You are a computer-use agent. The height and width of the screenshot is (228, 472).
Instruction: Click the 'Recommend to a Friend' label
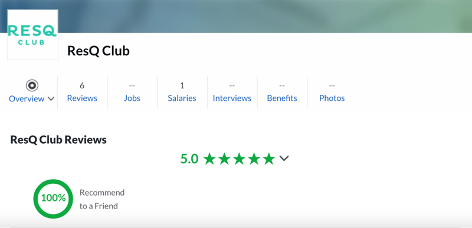tap(101, 199)
